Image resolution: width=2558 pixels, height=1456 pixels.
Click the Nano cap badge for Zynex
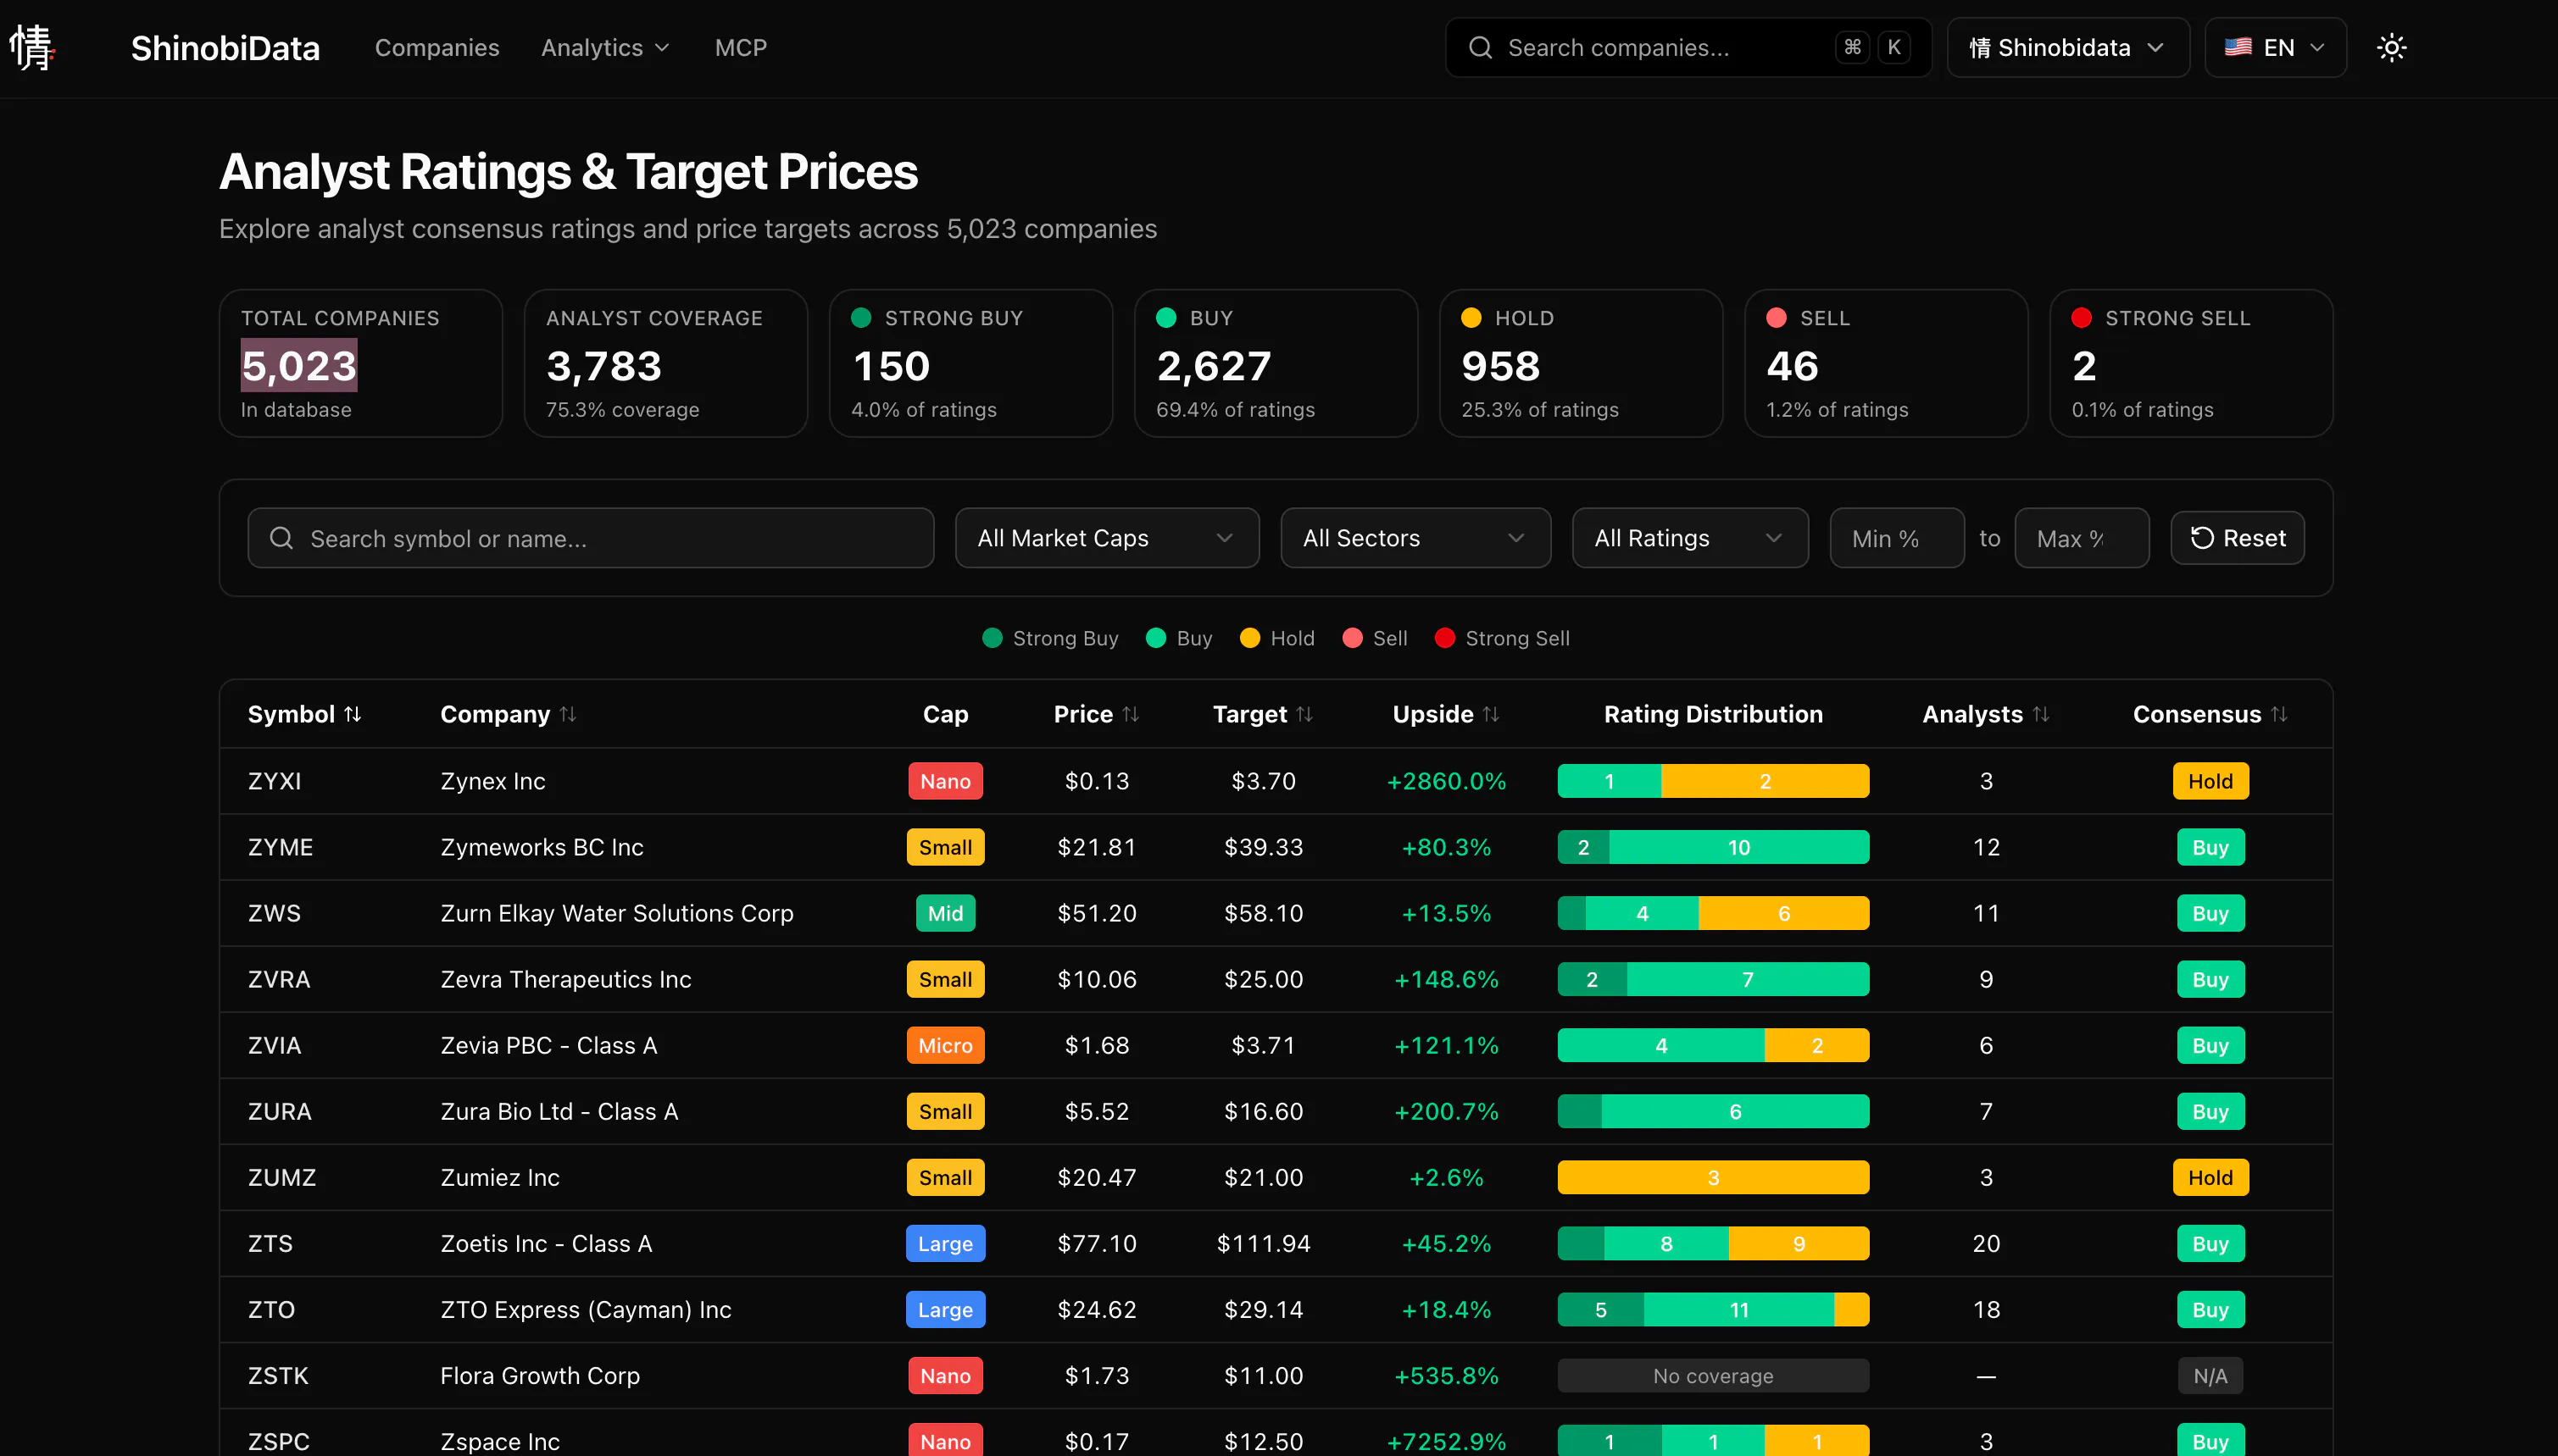point(944,781)
